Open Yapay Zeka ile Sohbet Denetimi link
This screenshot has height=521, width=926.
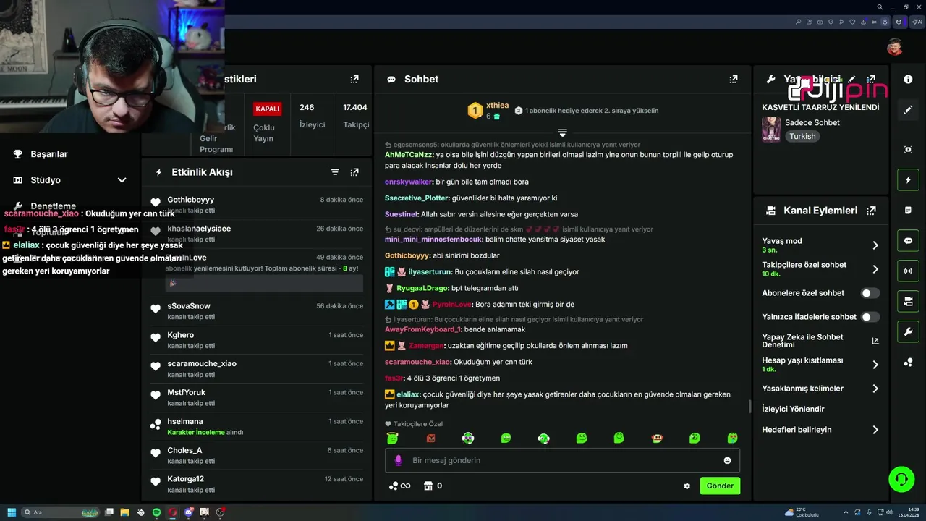click(820, 341)
